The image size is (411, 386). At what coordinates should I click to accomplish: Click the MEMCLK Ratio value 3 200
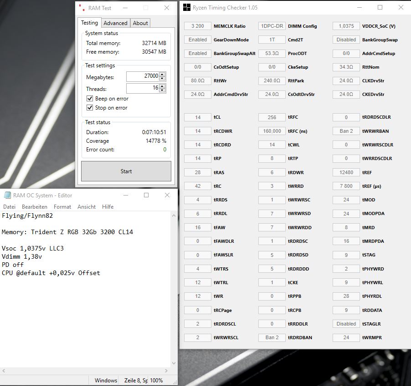[x=198, y=26]
